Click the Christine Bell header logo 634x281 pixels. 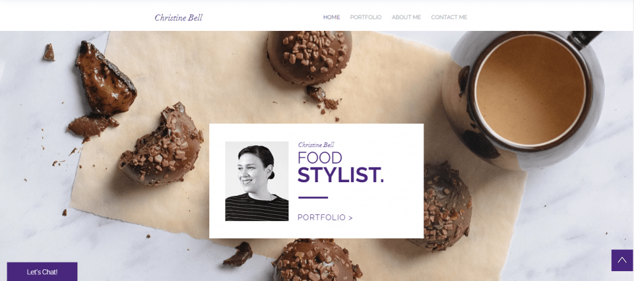tap(178, 18)
